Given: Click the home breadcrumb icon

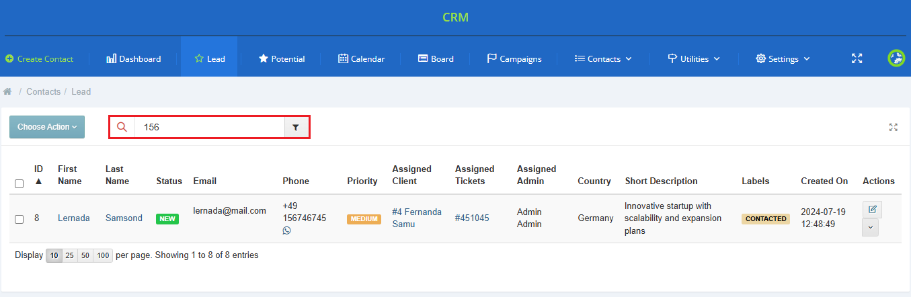Looking at the screenshot, I should point(8,91).
